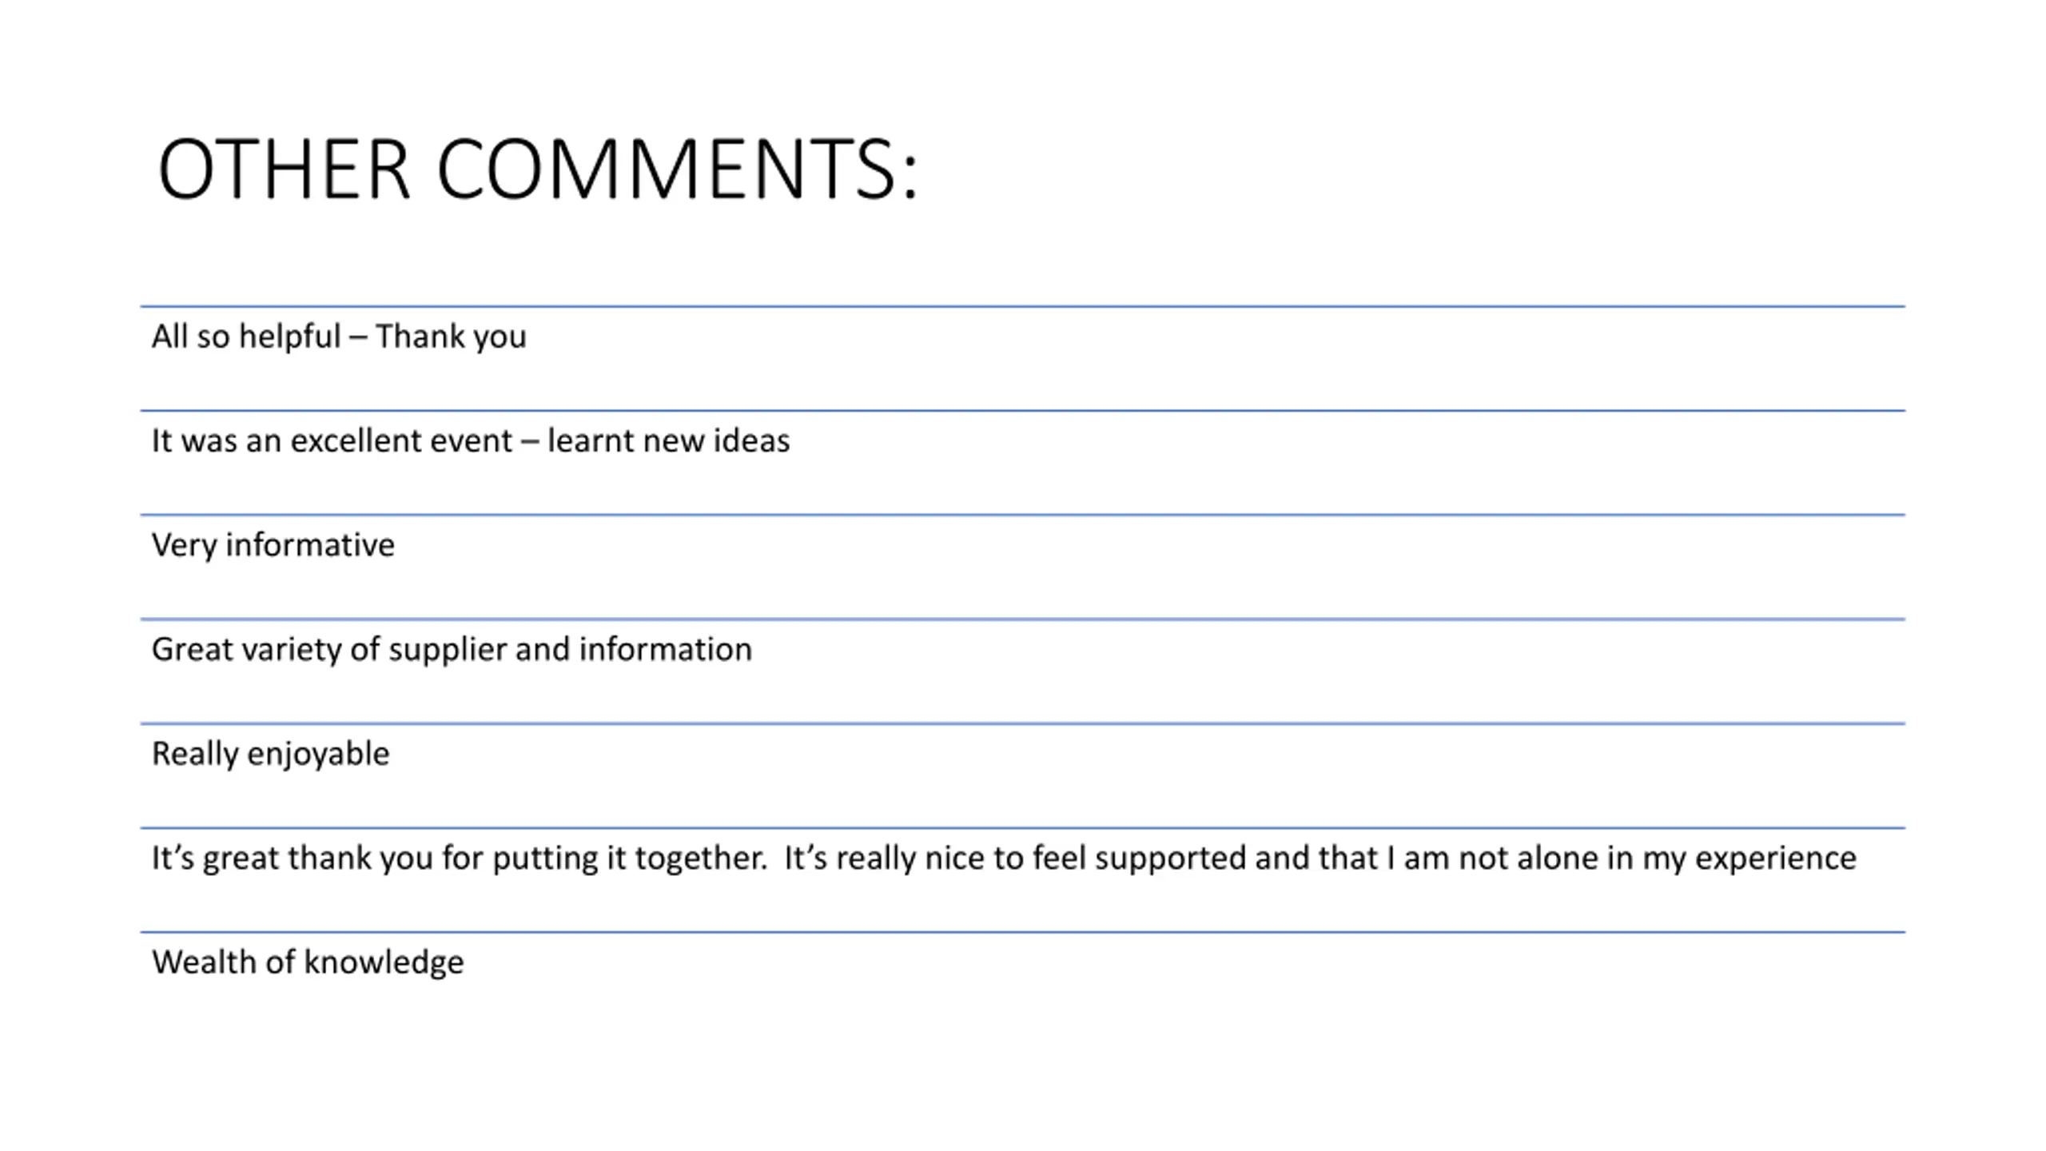Click the words 'Thank you' in first comment
This screenshot has width=2046, height=1151.
point(451,337)
